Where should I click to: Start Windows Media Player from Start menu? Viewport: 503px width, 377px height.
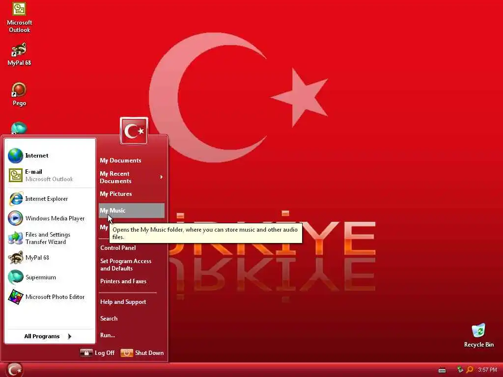coord(51,218)
